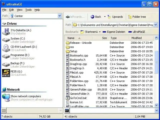160x120 pixels.
Task: Click the res folder icon
Action: pos(68,47)
